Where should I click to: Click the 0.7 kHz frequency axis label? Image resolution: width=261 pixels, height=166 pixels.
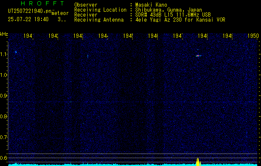coord(4,137)
